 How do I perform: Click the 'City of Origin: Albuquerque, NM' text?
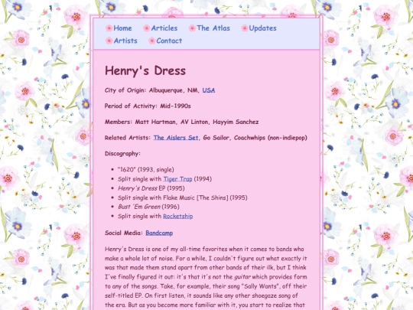152,90
